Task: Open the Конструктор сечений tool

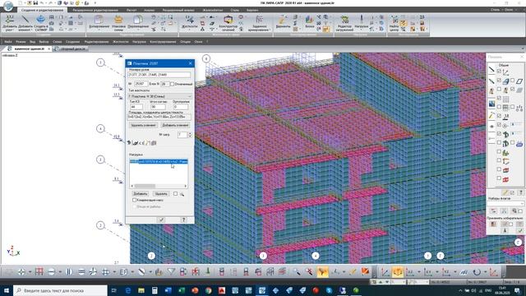Action: (228, 23)
